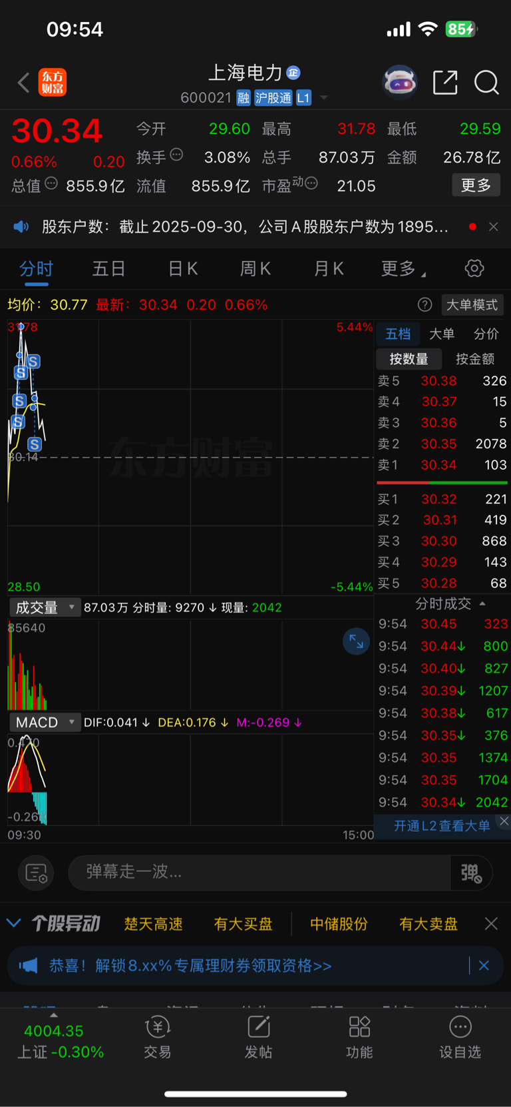Select the 分时 chart tab
Viewport: 511px width, 1107px height.
pos(36,268)
